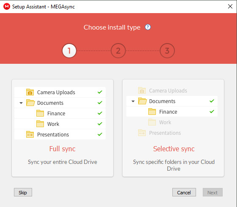Click 'Finance' label in Selective sync

click(168, 112)
